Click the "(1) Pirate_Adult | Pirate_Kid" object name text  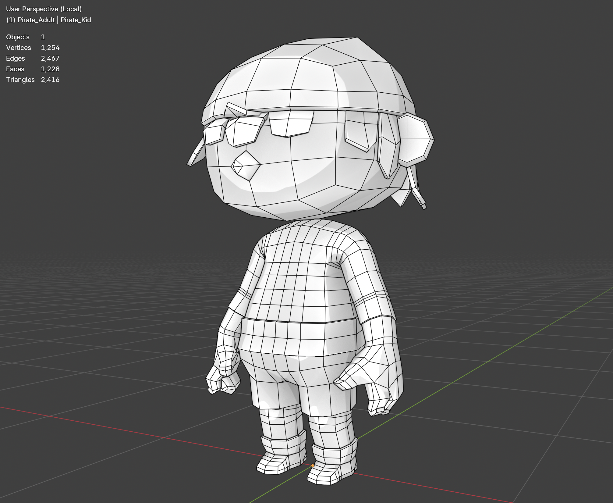(x=48, y=20)
